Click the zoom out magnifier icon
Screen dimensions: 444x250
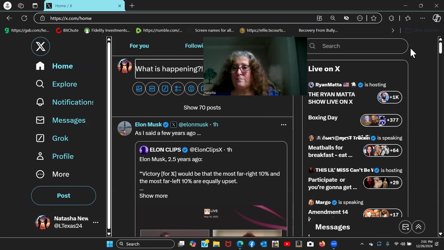(333, 18)
